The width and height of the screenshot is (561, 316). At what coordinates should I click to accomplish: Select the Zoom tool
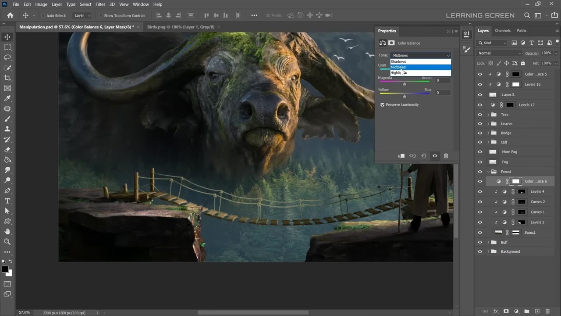coord(7,242)
